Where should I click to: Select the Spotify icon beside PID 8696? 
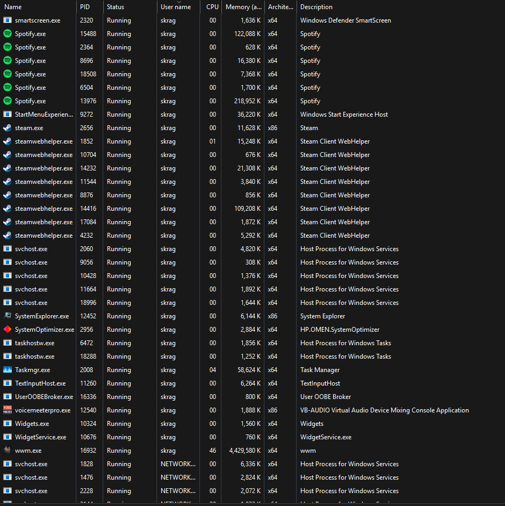click(8, 60)
